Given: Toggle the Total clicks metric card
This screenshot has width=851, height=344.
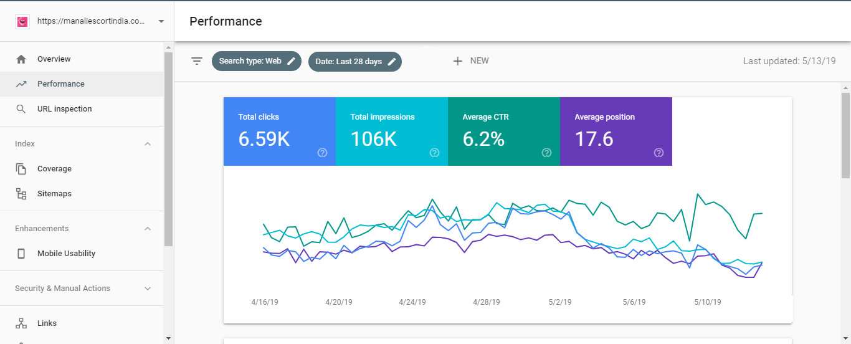Looking at the screenshot, I should point(279,131).
